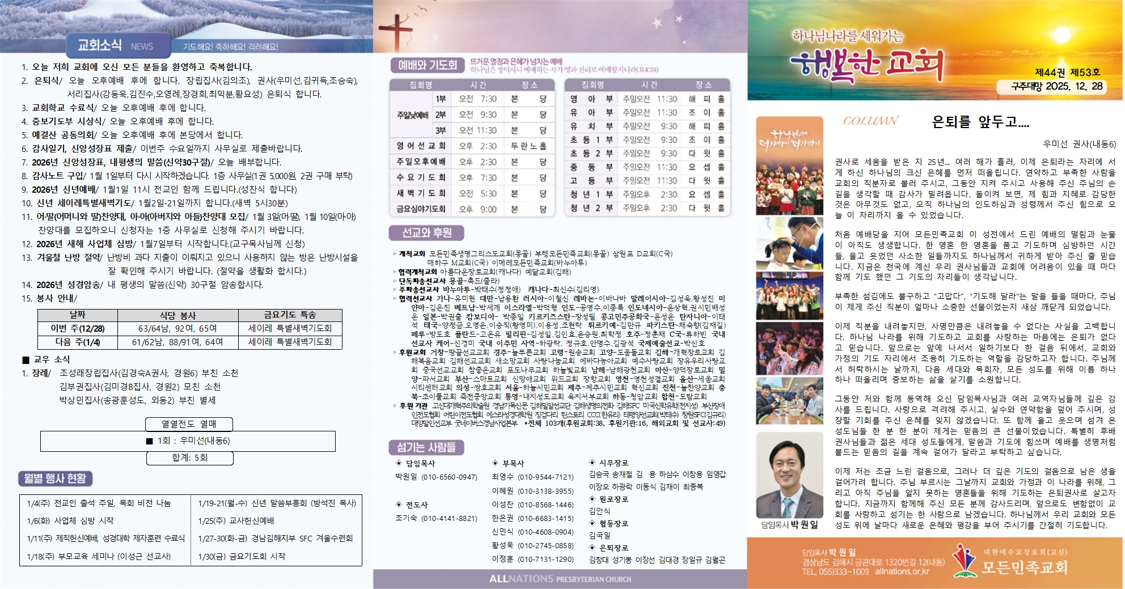Open the pastor 박원일 portrait photo
The image size is (1125, 589).
789,475
